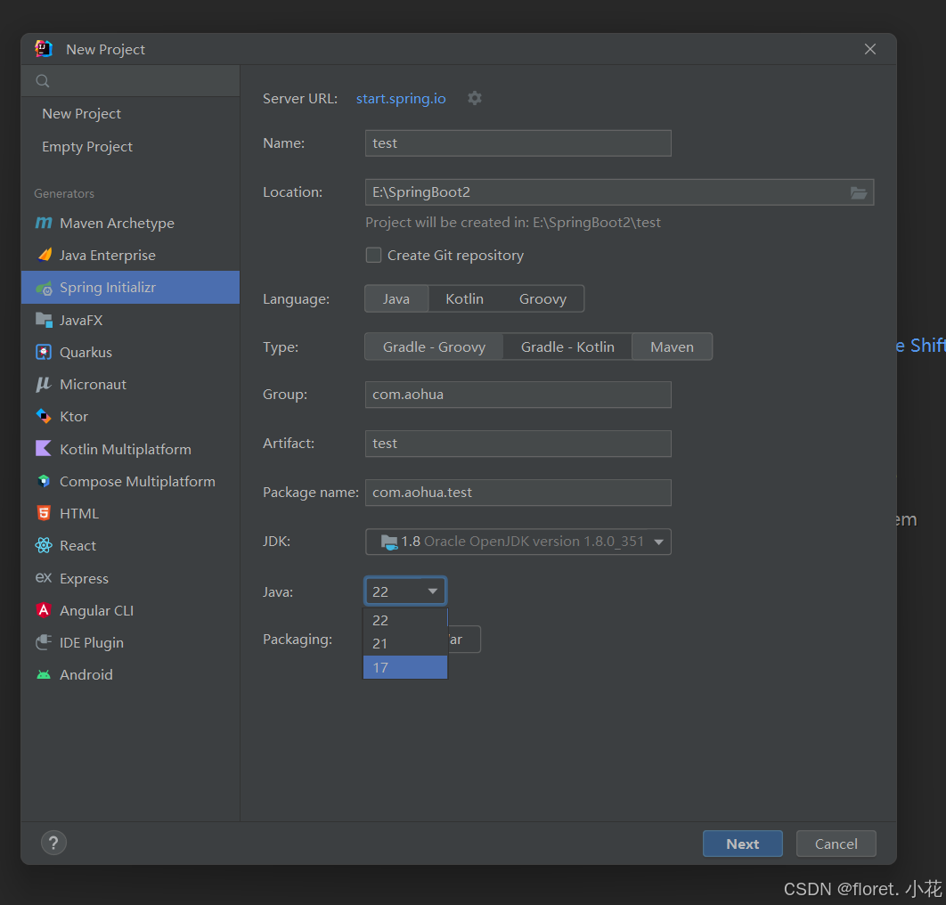Click the Java Enterprise flame icon
This screenshot has width=946, height=905.
tap(44, 256)
